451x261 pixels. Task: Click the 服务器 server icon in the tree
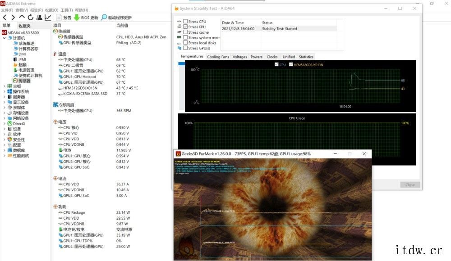pyautogui.click(x=10, y=97)
